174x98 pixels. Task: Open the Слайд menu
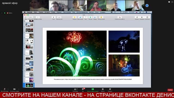click(53, 12)
